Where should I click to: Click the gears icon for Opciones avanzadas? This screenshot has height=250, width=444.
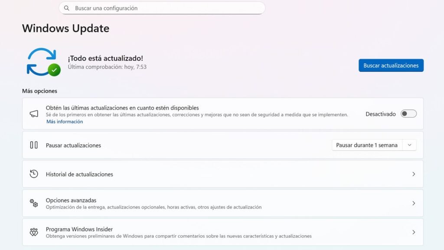click(x=34, y=203)
